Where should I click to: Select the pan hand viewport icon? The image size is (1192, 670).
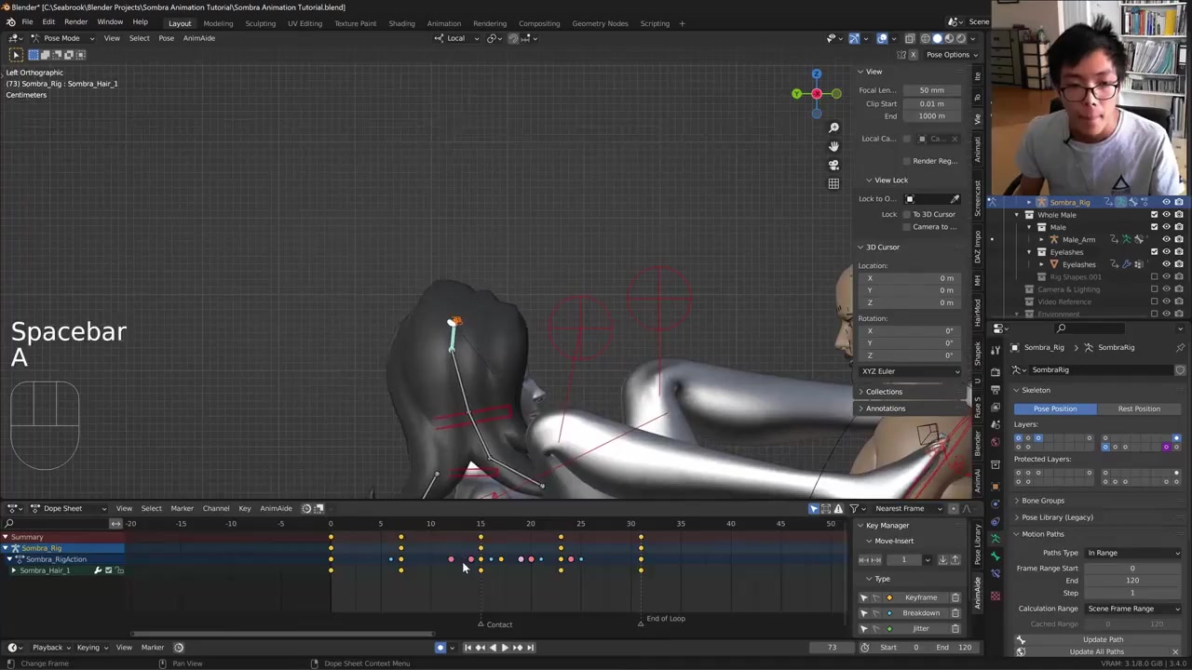[833, 146]
